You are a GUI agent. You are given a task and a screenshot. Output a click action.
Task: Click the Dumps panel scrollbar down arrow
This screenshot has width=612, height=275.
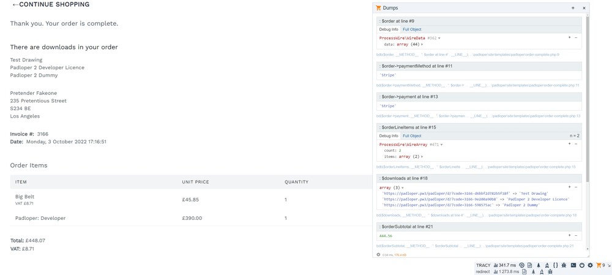pos(588,250)
